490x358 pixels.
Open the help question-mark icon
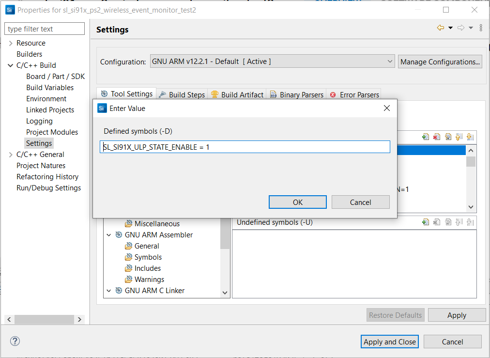click(x=15, y=341)
